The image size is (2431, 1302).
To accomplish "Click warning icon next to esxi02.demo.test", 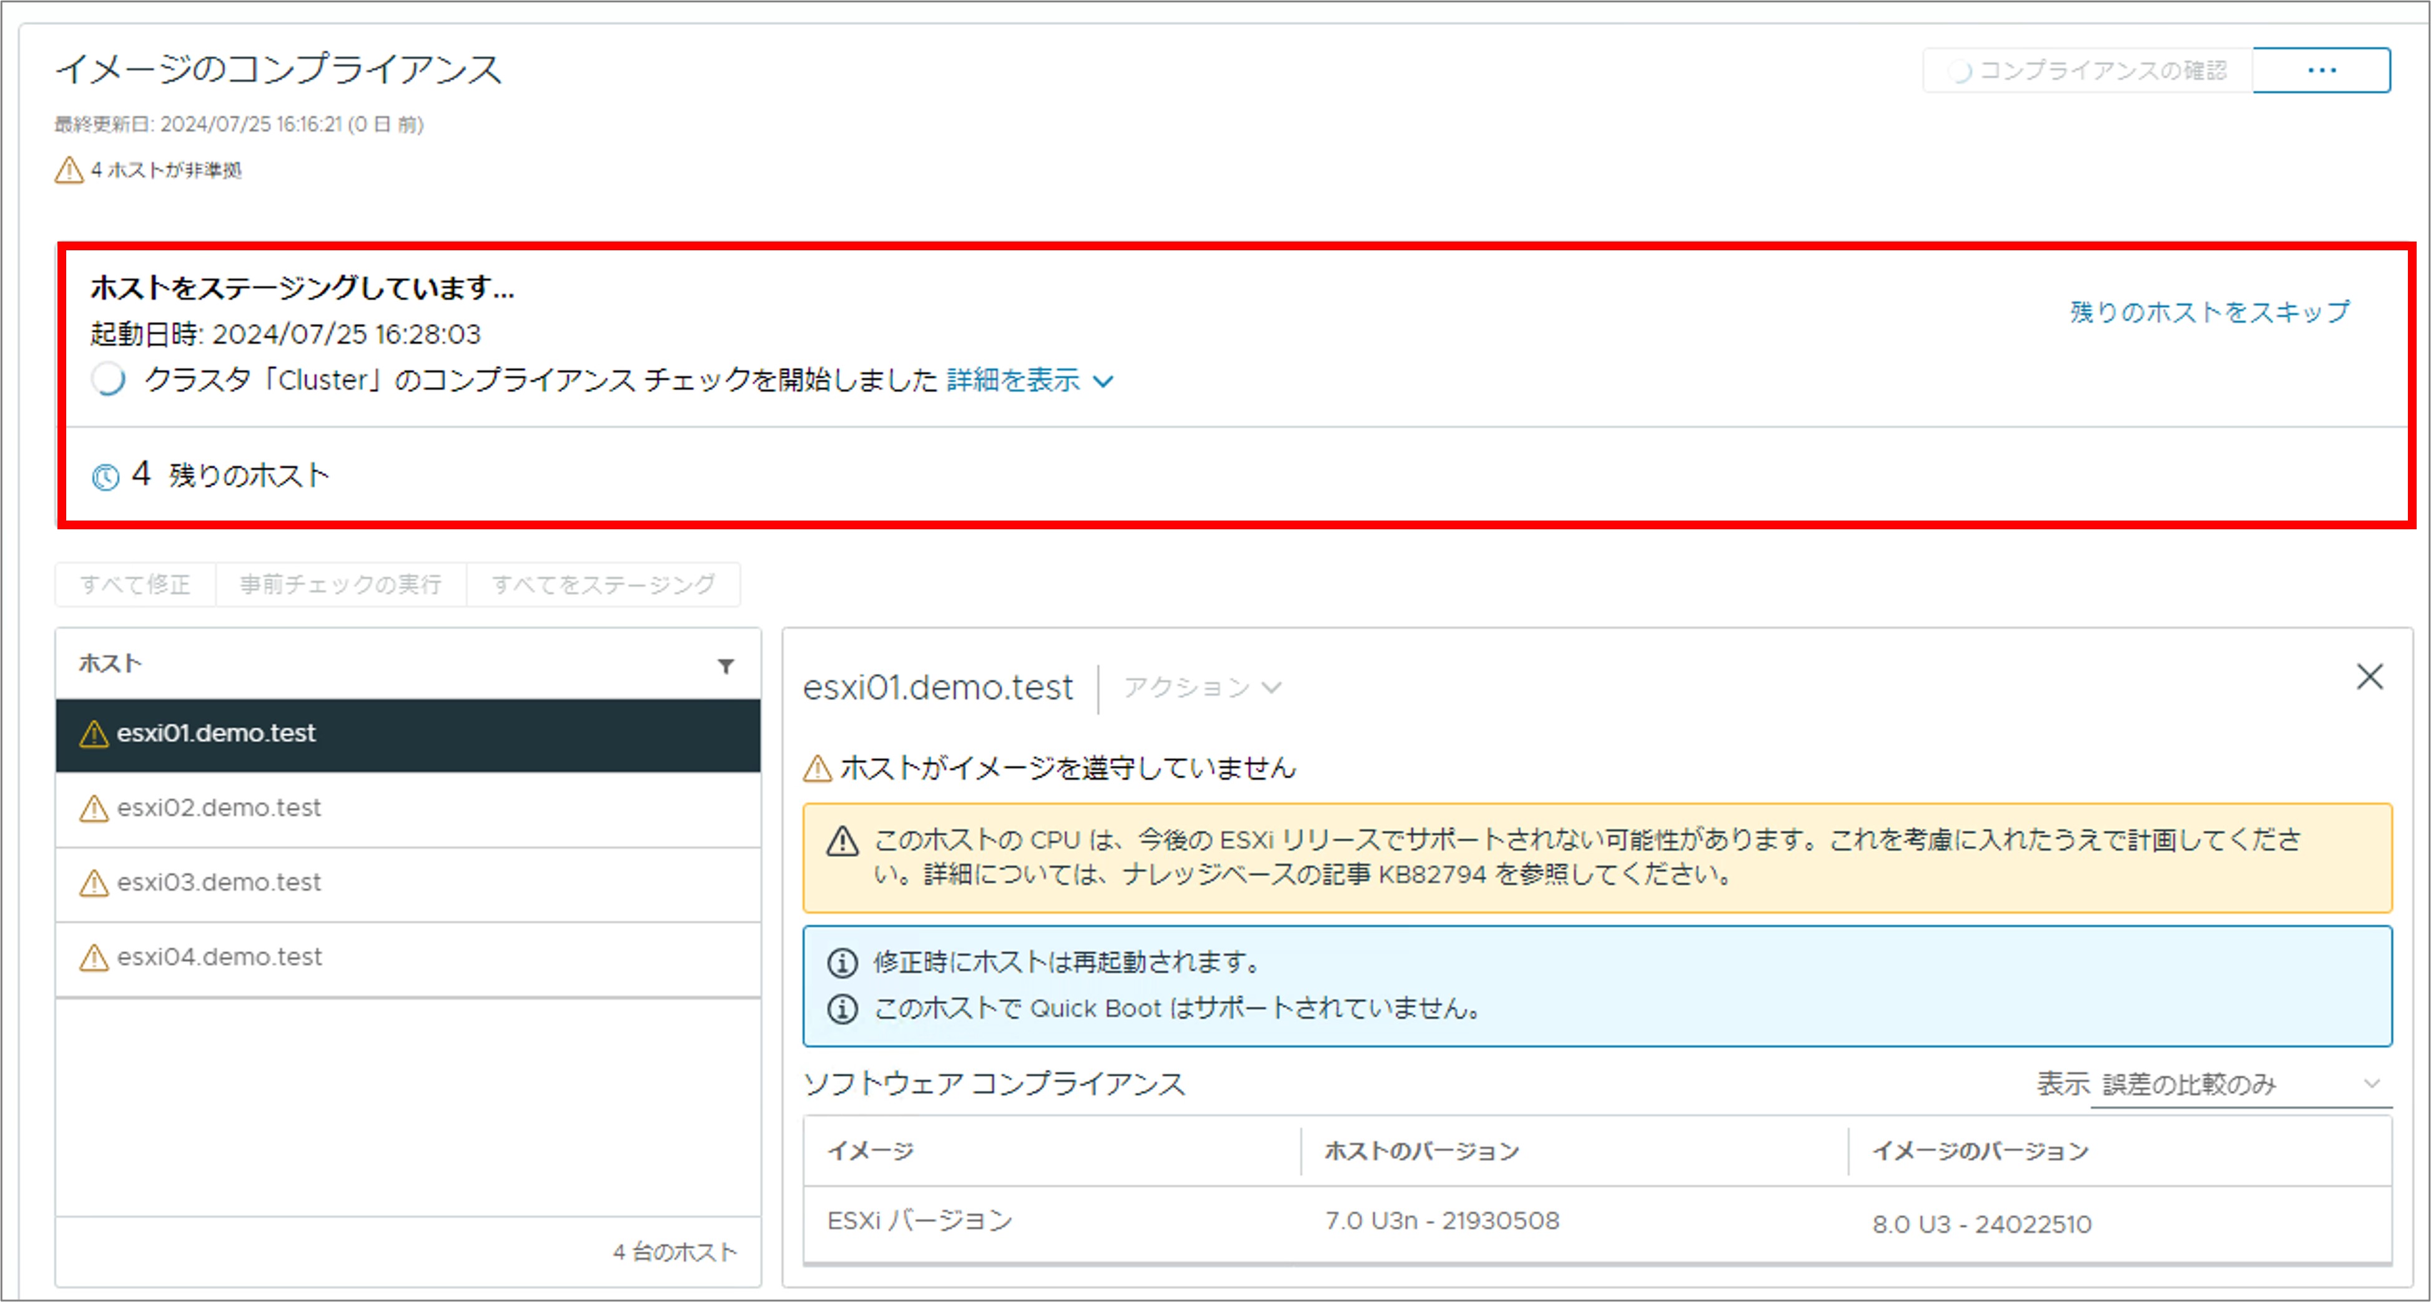I will 94,808.
